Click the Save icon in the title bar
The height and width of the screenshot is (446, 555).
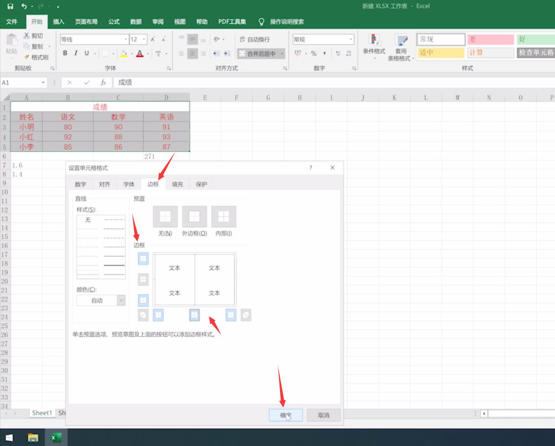10,6
